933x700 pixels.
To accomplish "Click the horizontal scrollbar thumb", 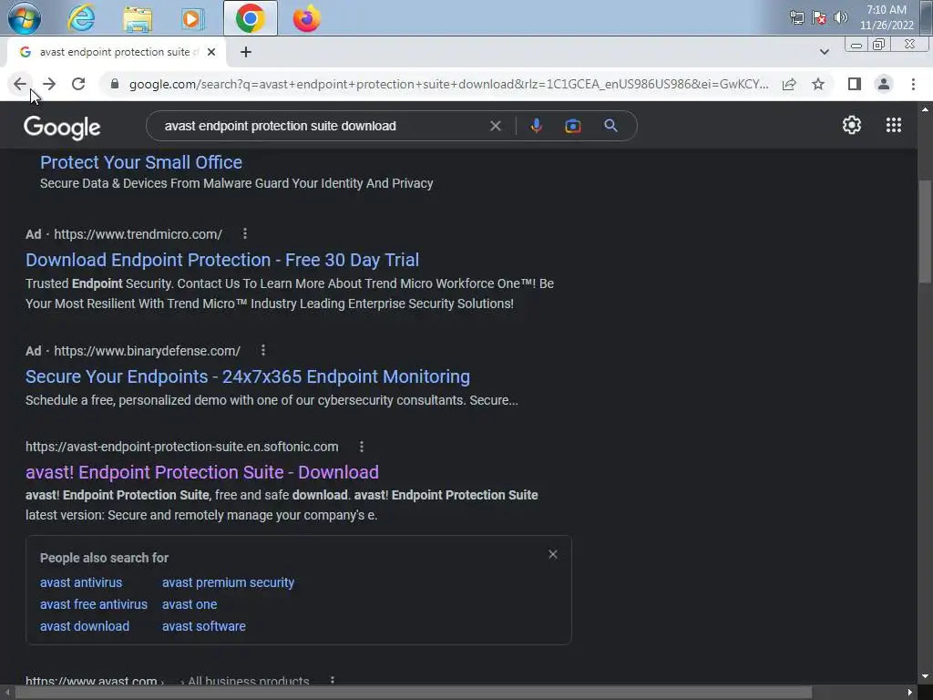I will pyautogui.click(x=414, y=693).
